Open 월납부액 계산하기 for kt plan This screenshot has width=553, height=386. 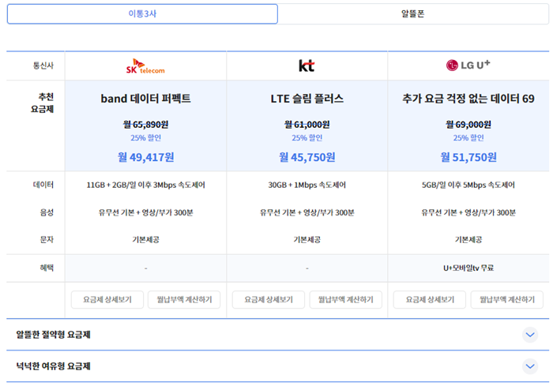346,300
